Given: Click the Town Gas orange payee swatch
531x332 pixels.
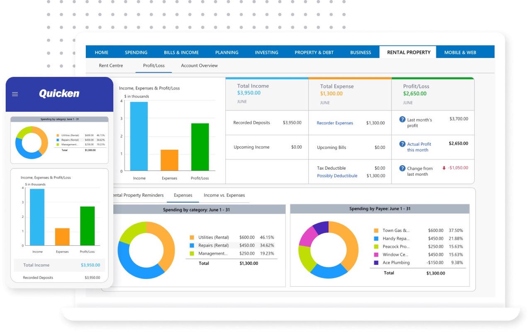Looking at the screenshot, I should 376,230.
